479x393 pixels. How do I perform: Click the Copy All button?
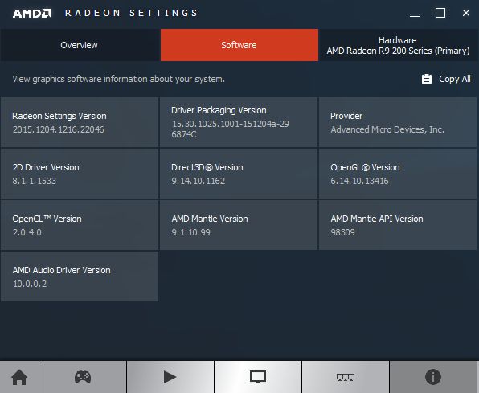click(446, 79)
